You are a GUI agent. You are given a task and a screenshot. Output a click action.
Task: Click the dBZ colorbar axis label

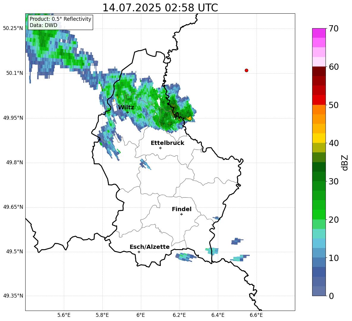(345, 162)
